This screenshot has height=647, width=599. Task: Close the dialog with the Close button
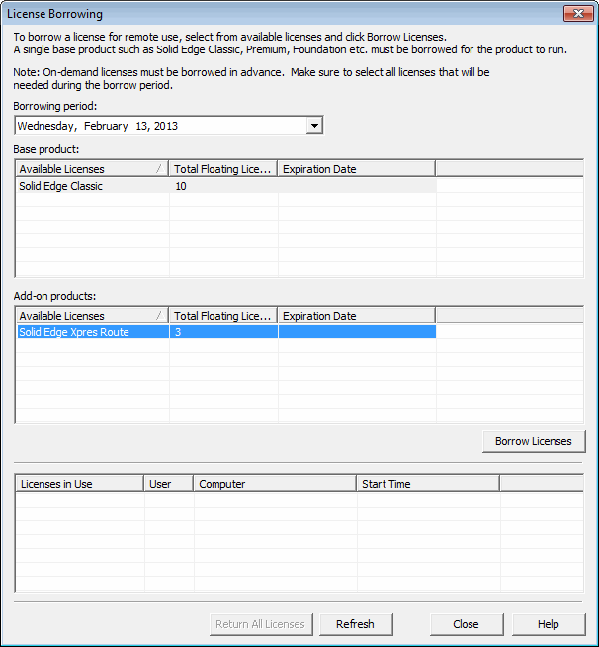[x=467, y=624]
